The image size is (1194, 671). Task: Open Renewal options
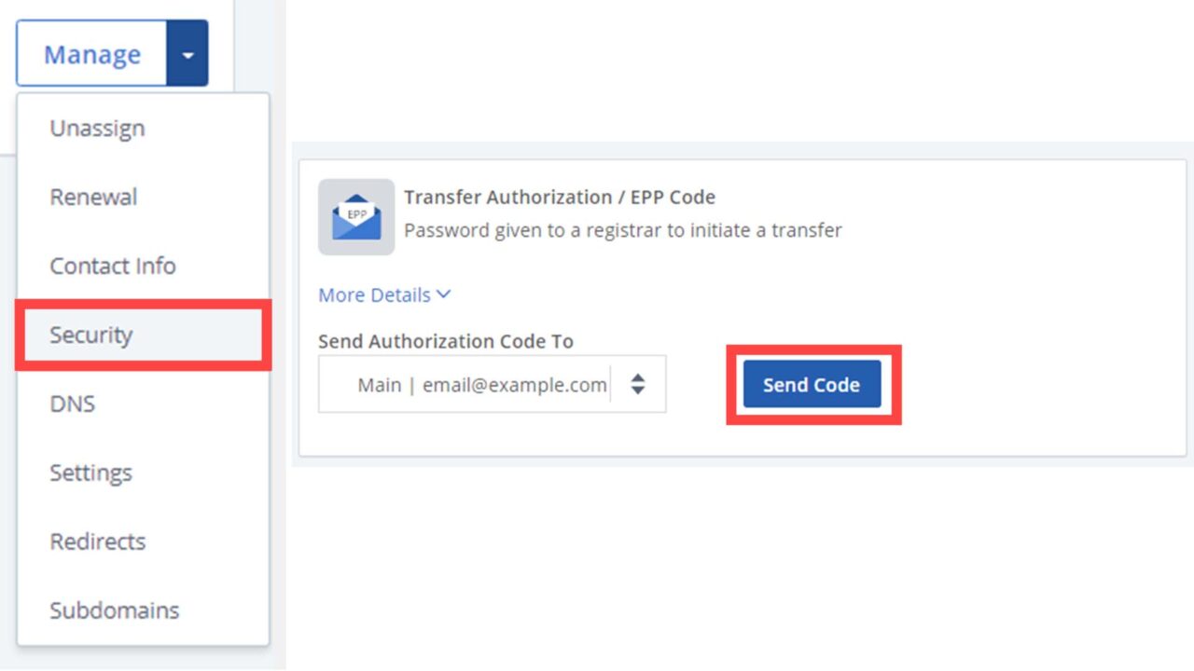click(92, 197)
